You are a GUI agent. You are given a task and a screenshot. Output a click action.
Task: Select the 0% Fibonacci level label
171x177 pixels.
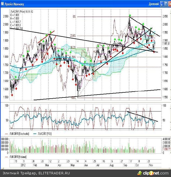[x=74, y=17]
